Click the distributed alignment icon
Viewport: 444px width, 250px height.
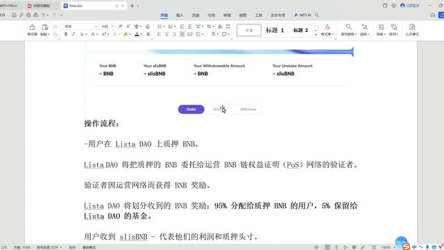pyautogui.click(x=189, y=34)
